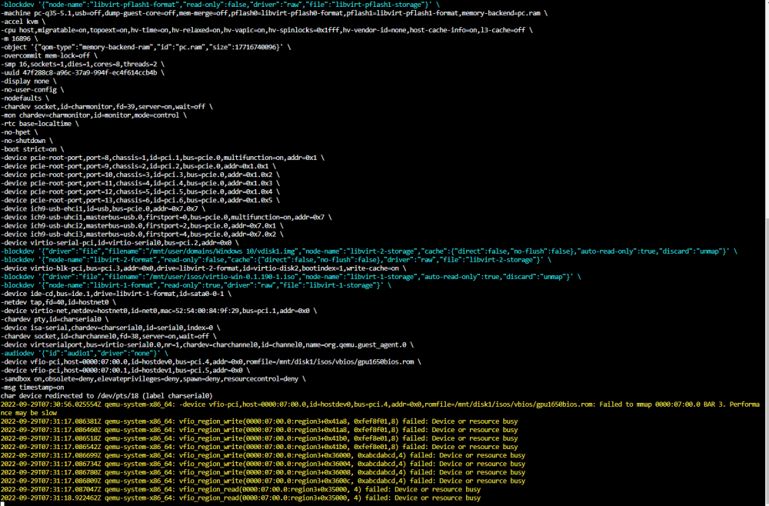This screenshot has width=769, height=506.
Task: Click the vfio-pci 'id=hostdev0' romfile line
Action: click(211, 361)
